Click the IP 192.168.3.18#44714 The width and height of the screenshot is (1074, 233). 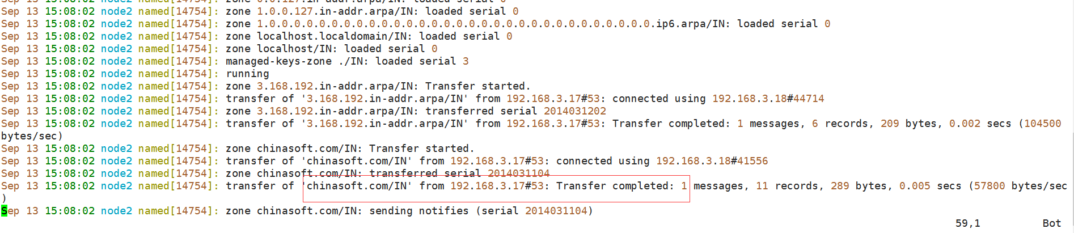(768, 99)
